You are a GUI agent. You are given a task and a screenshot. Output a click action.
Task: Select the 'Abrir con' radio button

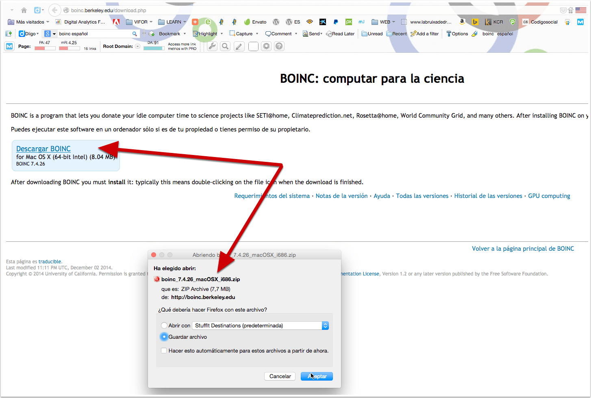point(164,325)
